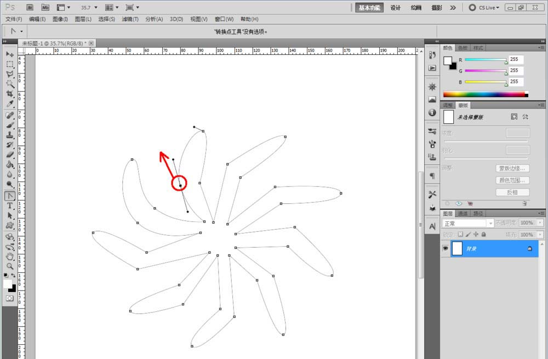
Task: Click the 颜色范围... button
Action: point(512,180)
